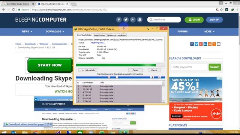The image size is (240, 135).
Task: Focus the Search Site input field
Action: tap(164, 19)
